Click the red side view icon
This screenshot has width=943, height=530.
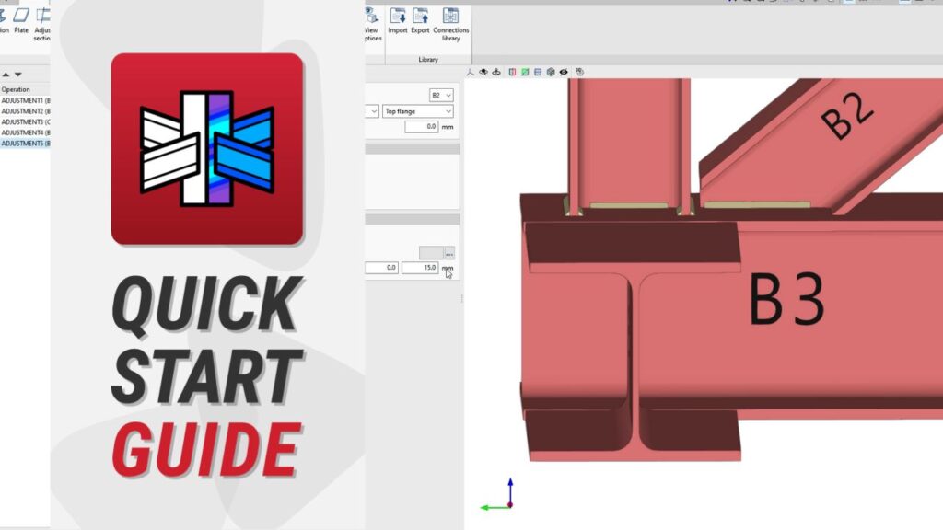coord(510,72)
